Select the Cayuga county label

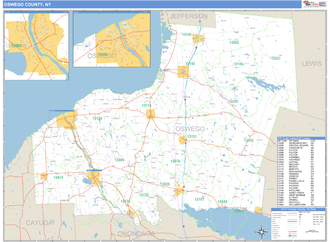click(x=38, y=222)
